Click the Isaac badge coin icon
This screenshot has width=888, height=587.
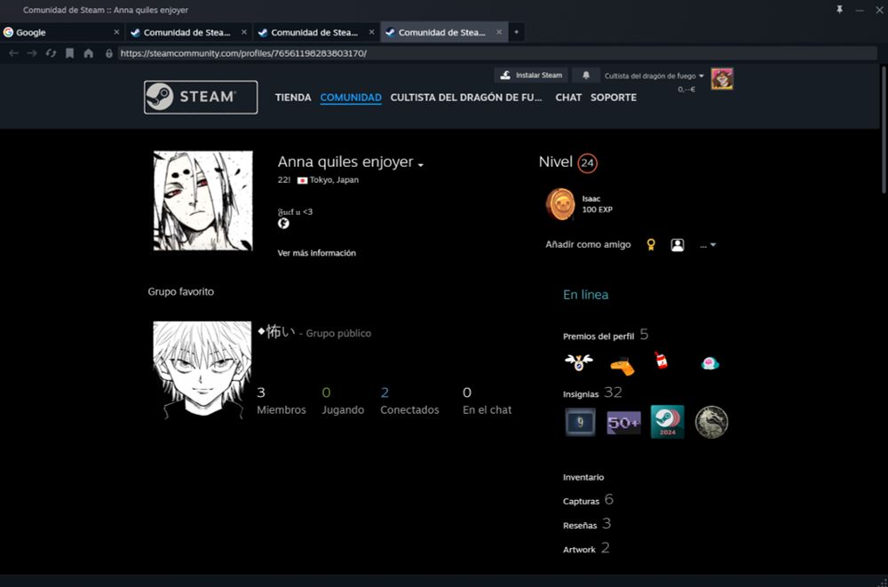[x=560, y=204]
